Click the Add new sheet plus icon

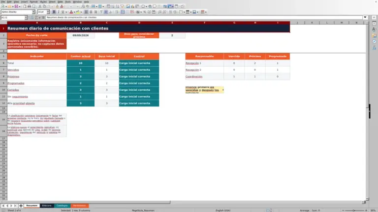coord(21,206)
